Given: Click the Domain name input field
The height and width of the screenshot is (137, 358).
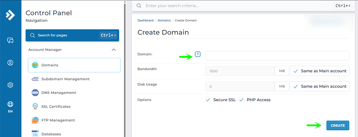Looking at the screenshot, I should (x=277, y=56).
